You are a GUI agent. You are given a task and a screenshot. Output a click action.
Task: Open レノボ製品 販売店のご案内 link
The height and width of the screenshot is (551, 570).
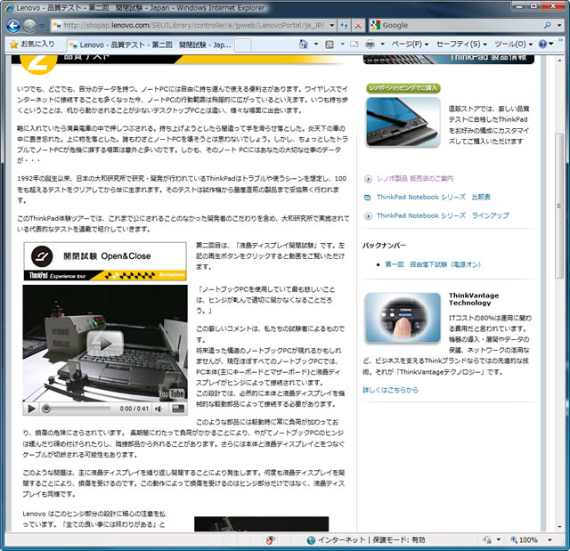click(x=415, y=178)
